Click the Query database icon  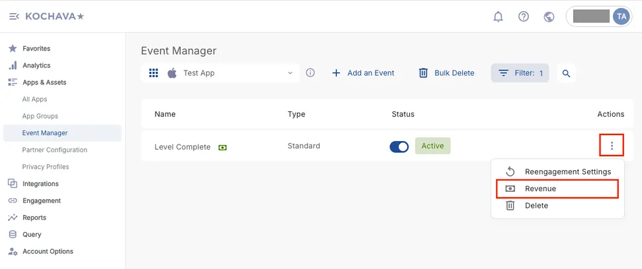click(13, 234)
